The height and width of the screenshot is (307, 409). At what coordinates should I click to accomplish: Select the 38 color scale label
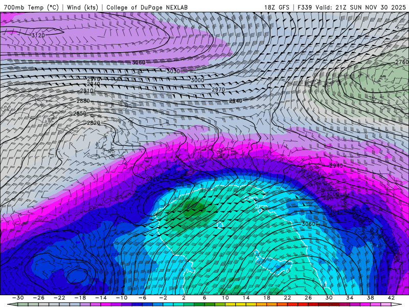370,298
